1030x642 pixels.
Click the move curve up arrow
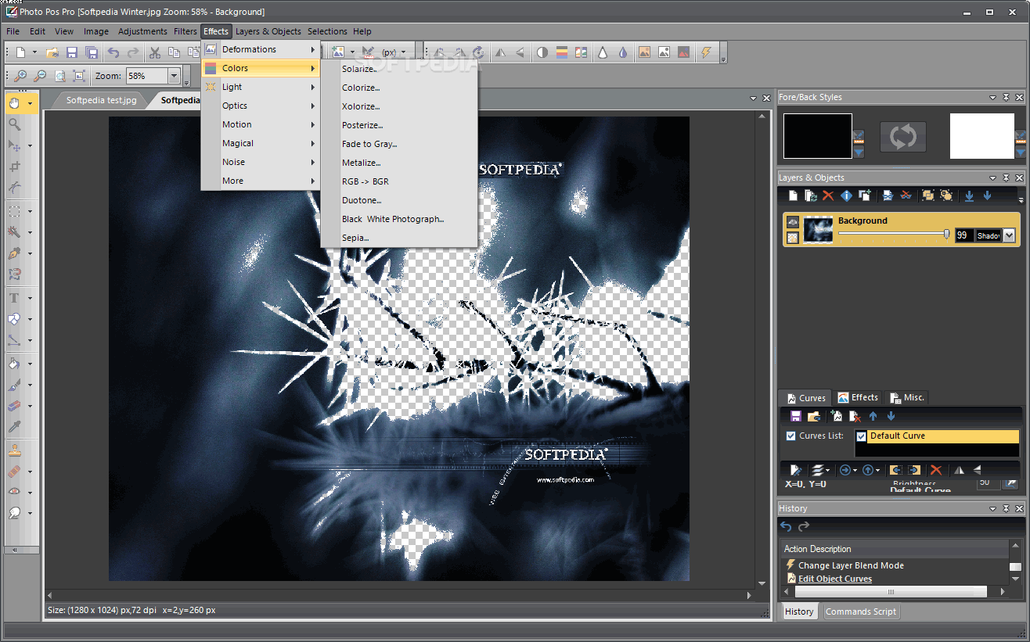click(873, 416)
